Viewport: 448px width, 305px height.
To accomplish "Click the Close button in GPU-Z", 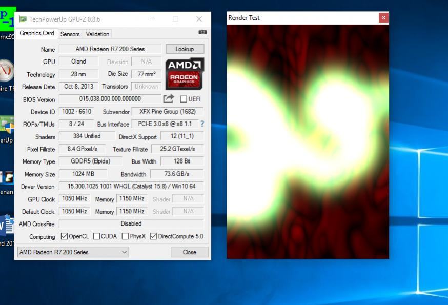I will [190, 252].
